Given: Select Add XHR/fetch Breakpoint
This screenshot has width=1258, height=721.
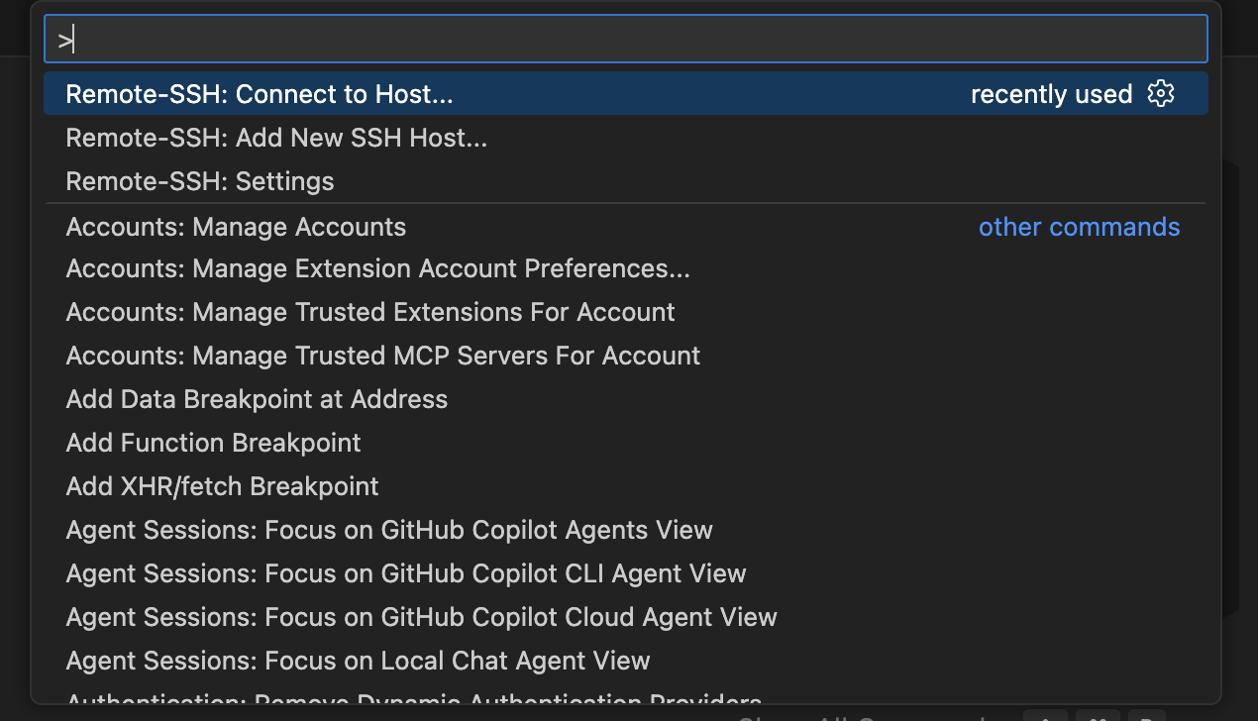Looking at the screenshot, I should (x=222, y=486).
